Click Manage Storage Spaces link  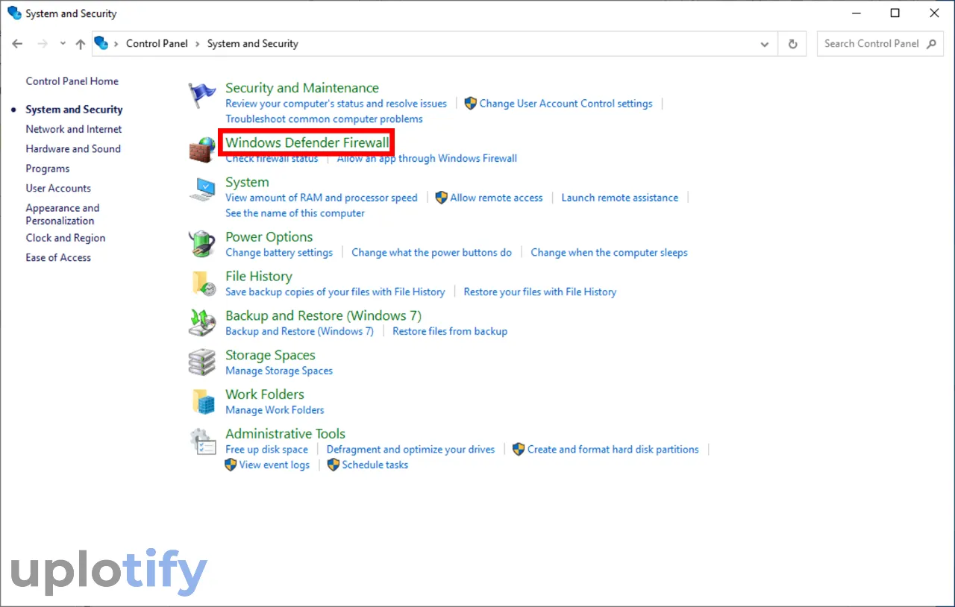279,371
